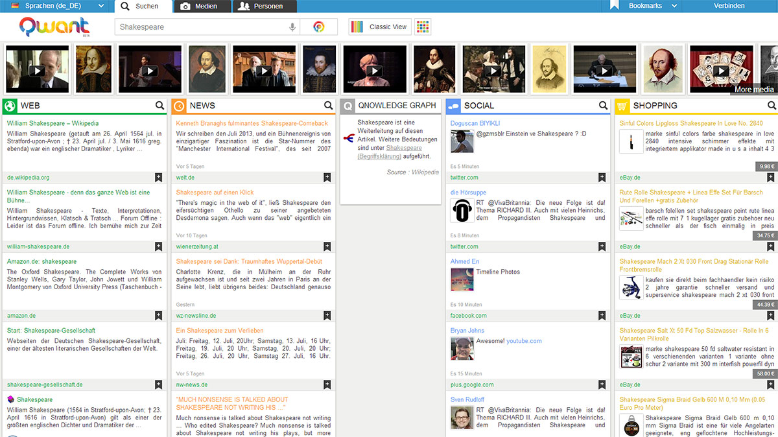
Task: Click the globe icon in WEB header
Action: click(x=10, y=106)
